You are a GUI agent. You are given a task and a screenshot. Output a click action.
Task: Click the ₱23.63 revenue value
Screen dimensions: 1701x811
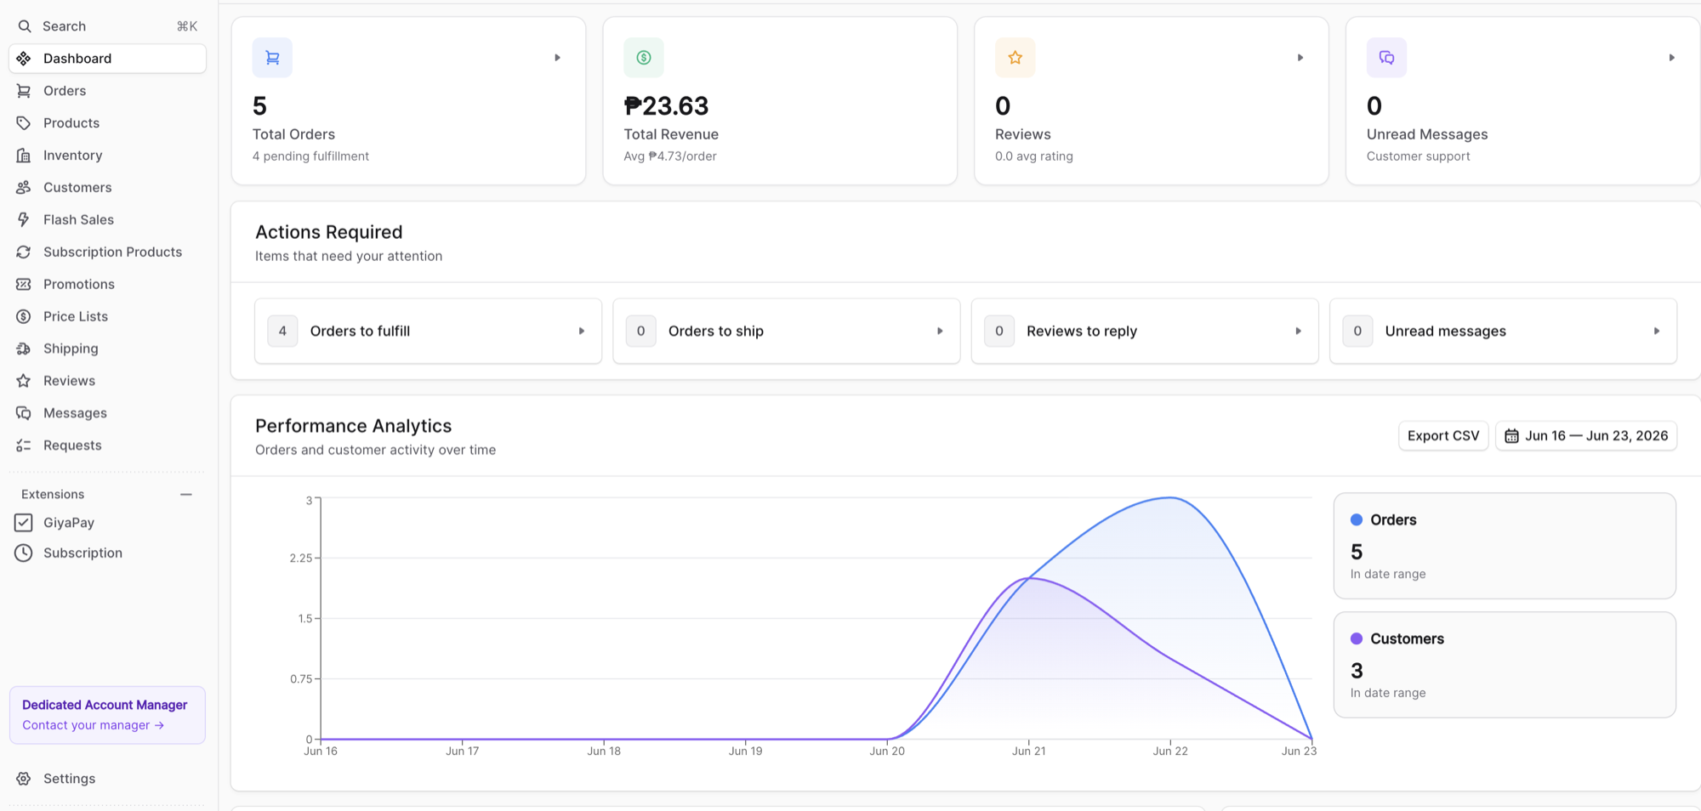pos(666,106)
